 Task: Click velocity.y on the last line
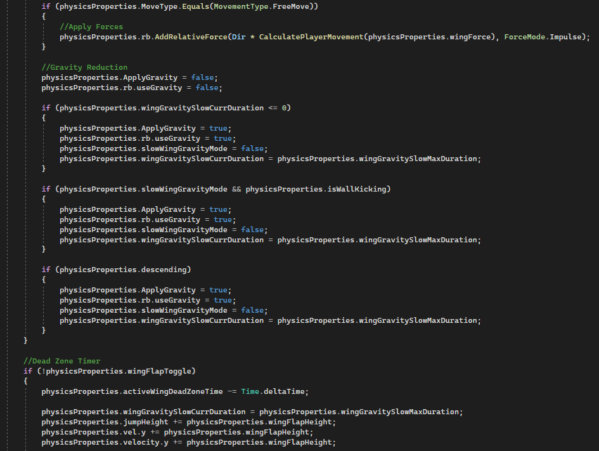click(146, 442)
